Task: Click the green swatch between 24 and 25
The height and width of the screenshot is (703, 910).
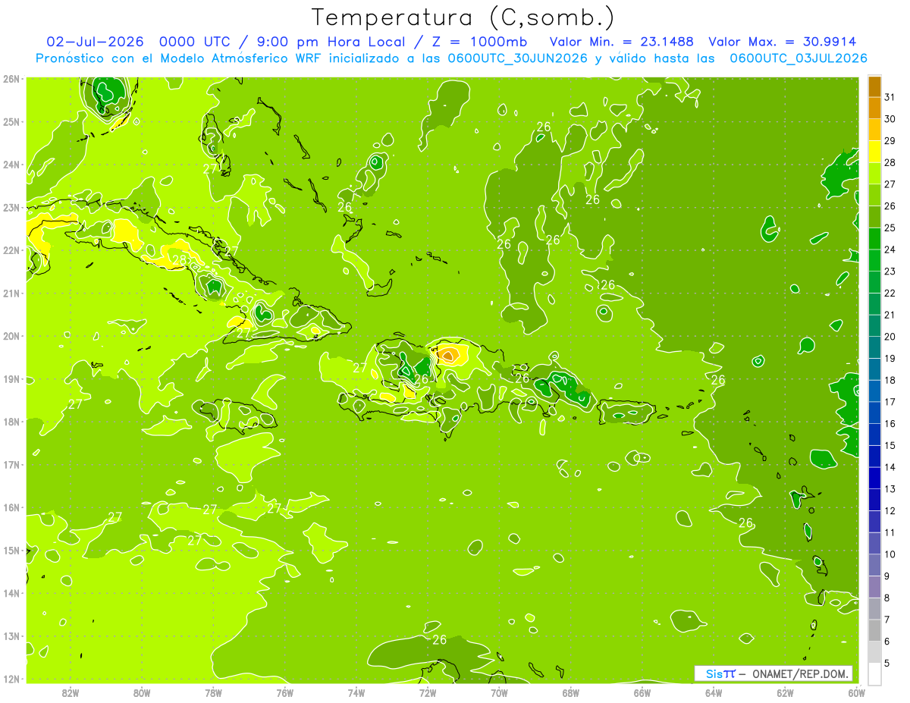Action: [874, 238]
